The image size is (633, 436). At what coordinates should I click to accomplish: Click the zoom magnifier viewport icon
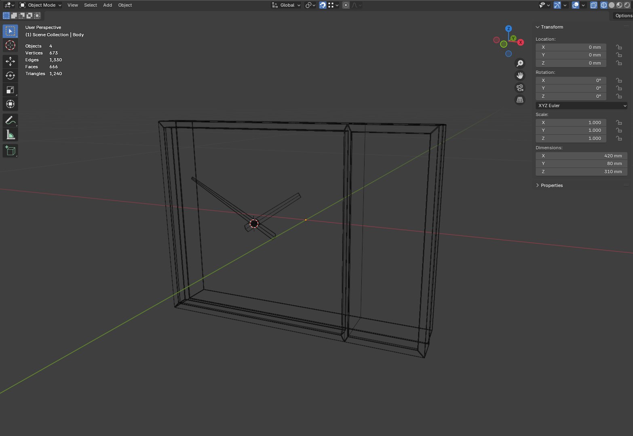tap(520, 63)
